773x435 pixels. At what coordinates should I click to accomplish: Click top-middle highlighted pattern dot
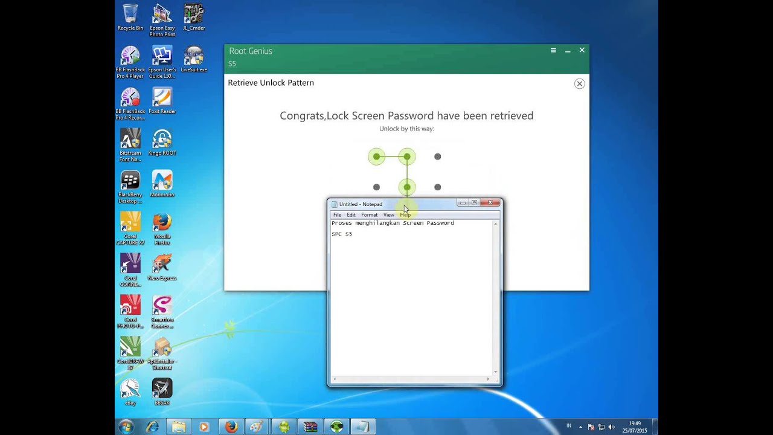[x=407, y=156]
